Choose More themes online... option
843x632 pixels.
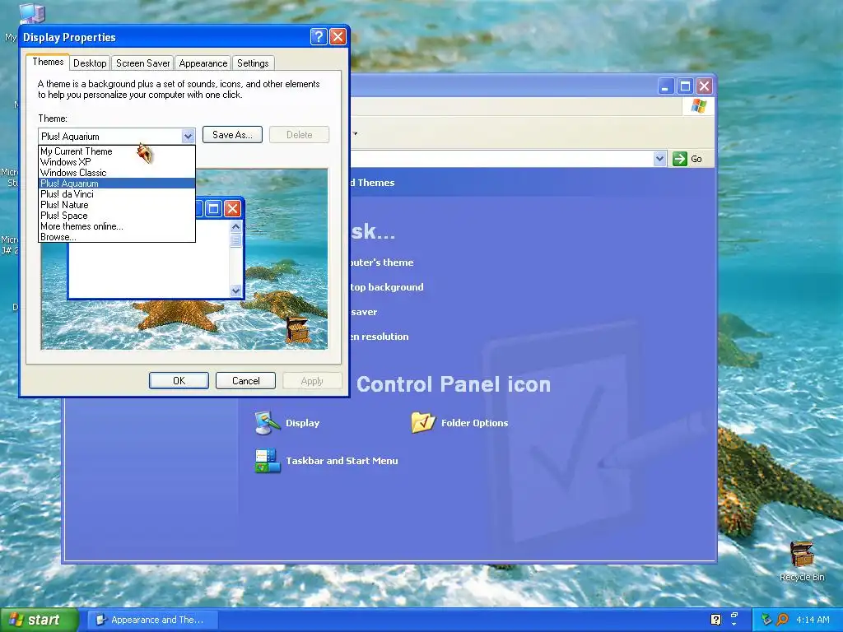pyautogui.click(x=117, y=226)
